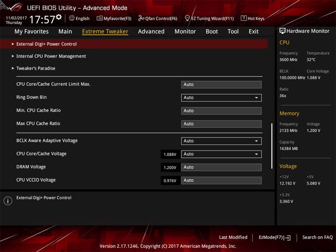Click the Voltage section heading

288,166
